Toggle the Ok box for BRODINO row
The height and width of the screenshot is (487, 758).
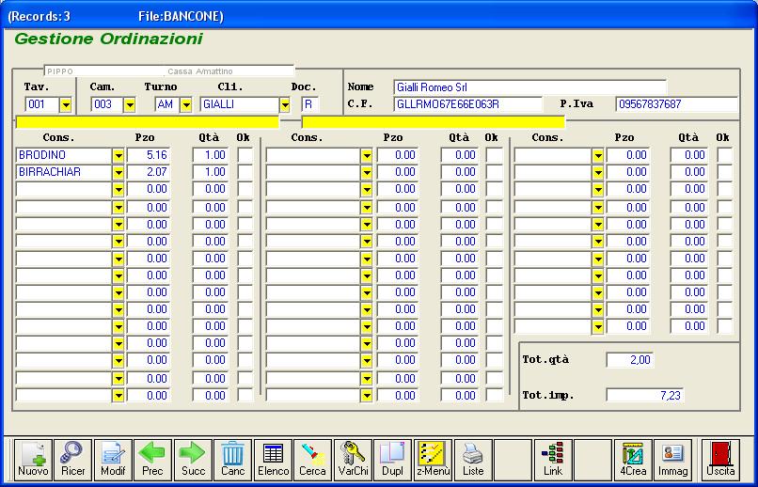[245, 155]
